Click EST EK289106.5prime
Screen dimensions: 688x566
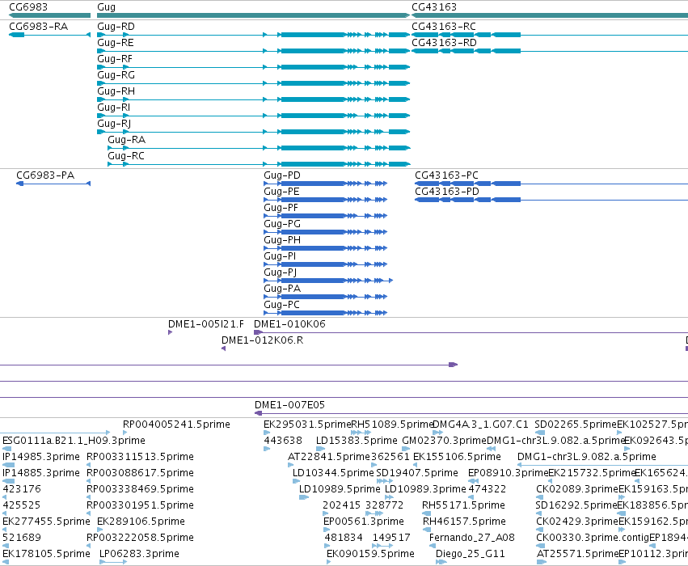[141, 522]
